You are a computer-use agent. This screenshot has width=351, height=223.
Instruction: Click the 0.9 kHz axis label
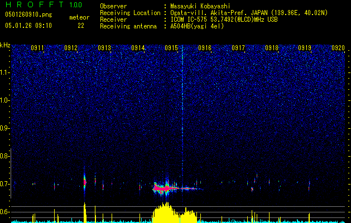coord(4,128)
